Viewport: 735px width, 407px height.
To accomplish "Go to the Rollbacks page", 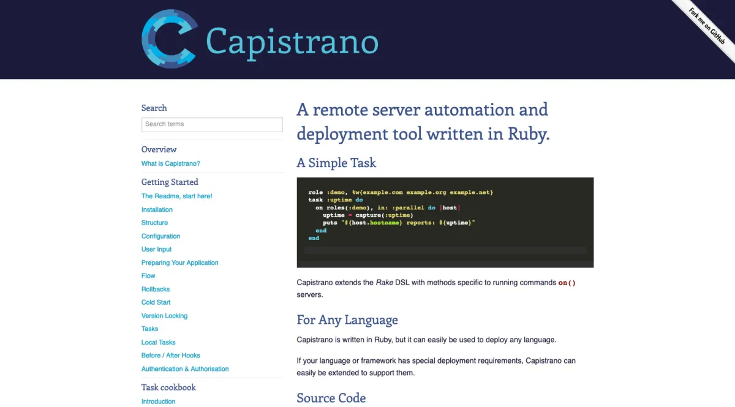I will 156,289.
